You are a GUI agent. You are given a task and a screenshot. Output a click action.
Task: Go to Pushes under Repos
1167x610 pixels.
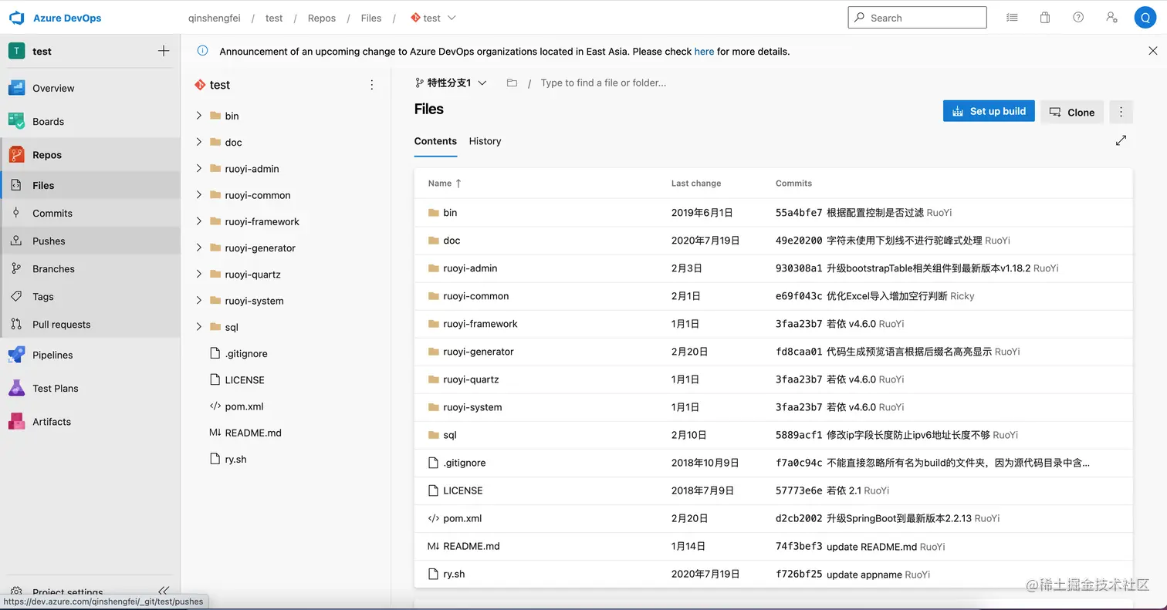(90, 241)
